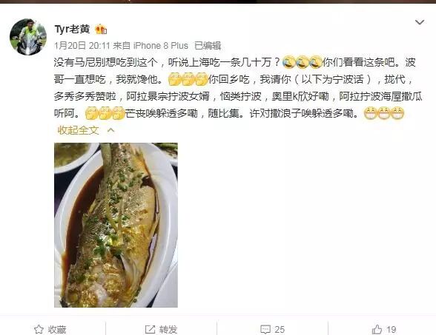Click the star 收藏 icon

(x=39, y=330)
